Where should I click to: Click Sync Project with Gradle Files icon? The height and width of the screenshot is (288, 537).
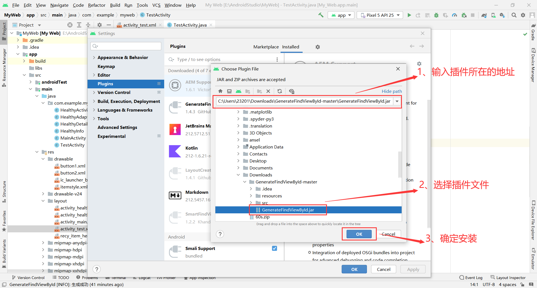(484, 15)
